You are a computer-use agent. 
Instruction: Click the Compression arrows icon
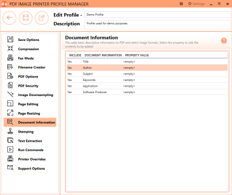[x=10, y=48]
